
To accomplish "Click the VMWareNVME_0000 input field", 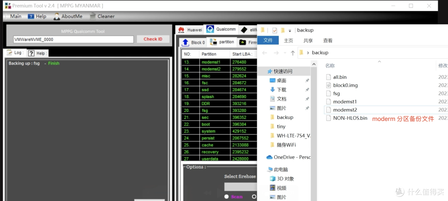I will [73, 39].
